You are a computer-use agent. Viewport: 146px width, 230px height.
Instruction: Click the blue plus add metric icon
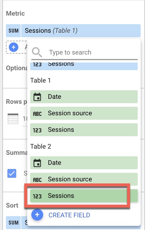point(14,47)
